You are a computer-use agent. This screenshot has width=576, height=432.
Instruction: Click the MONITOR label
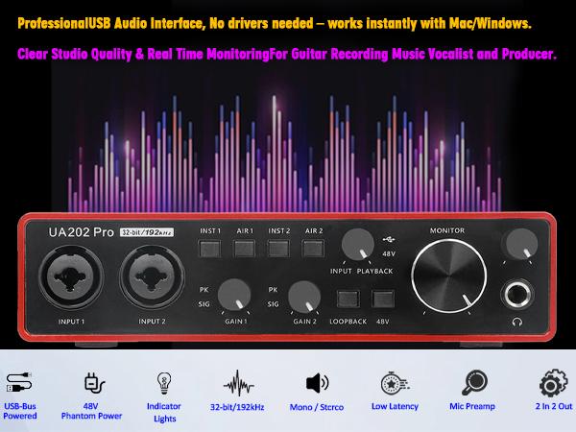pyautogui.click(x=447, y=230)
